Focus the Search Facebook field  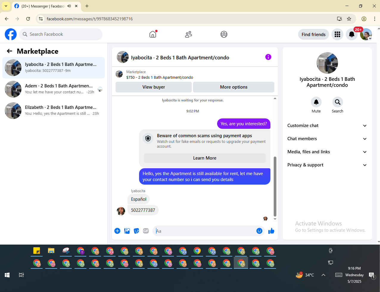[x=61, y=34]
